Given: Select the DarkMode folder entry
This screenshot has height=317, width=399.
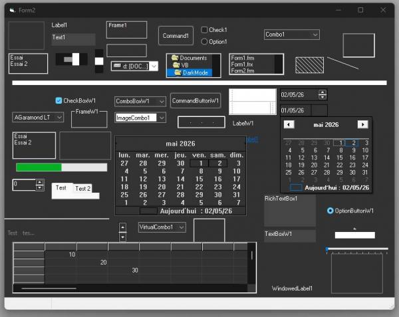Looking at the screenshot, I should click(190, 72).
